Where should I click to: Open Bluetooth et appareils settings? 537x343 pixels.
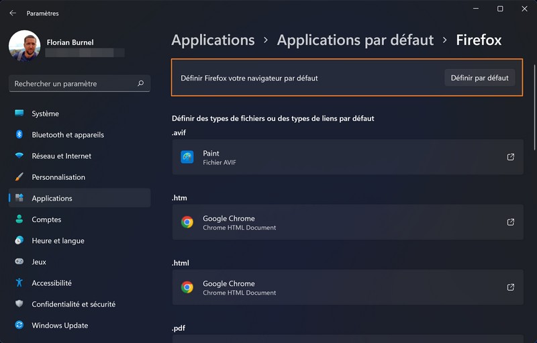[x=79, y=134]
